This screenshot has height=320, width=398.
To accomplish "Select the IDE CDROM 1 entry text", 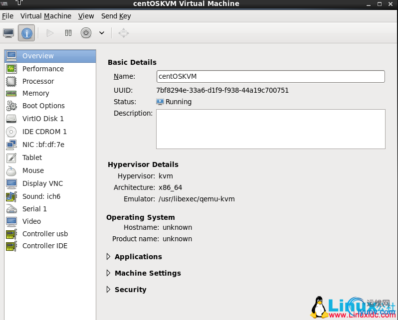I will 44,132.
